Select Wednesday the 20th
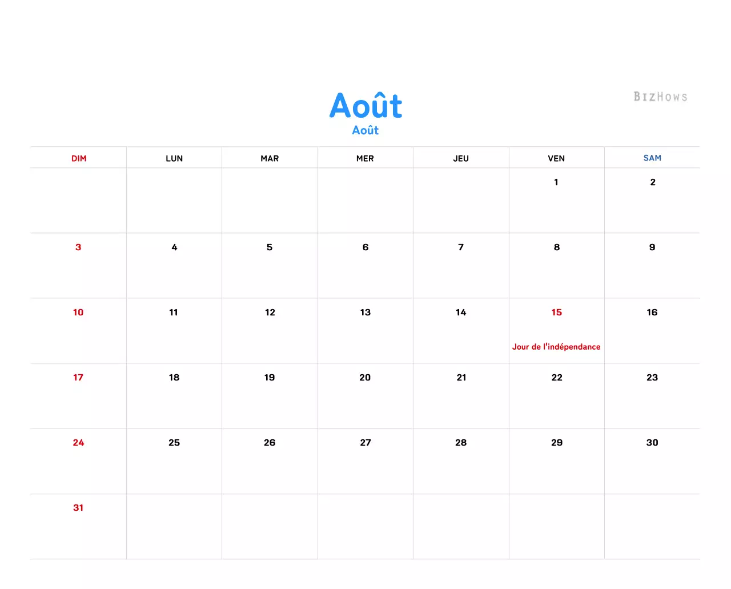Image resolution: width=731 pixels, height=589 pixels. click(365, 377)
